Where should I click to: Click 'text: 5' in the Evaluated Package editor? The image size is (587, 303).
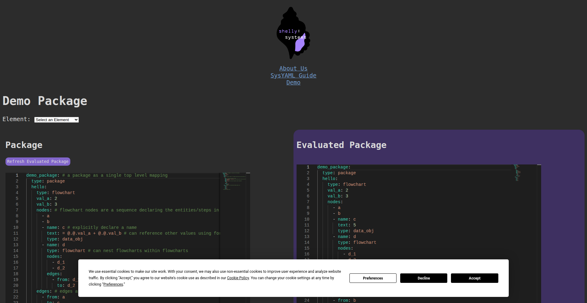347,225
